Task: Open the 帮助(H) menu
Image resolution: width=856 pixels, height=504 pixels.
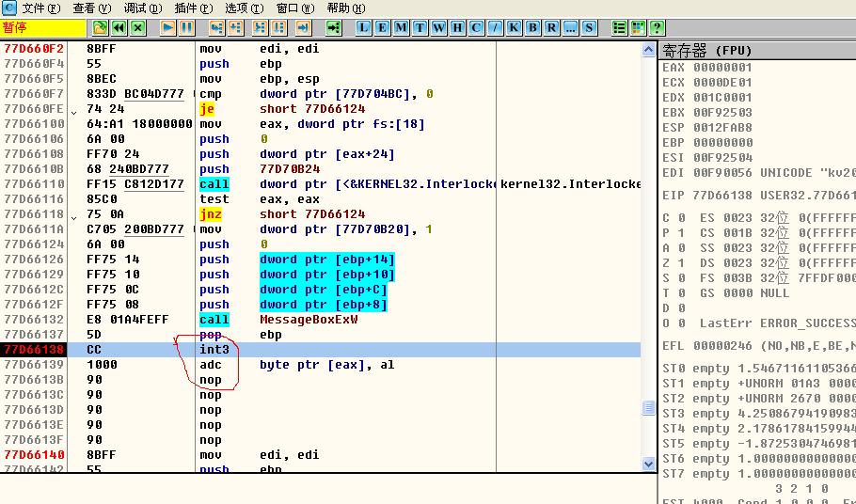Action: click(x=345, y=8)
